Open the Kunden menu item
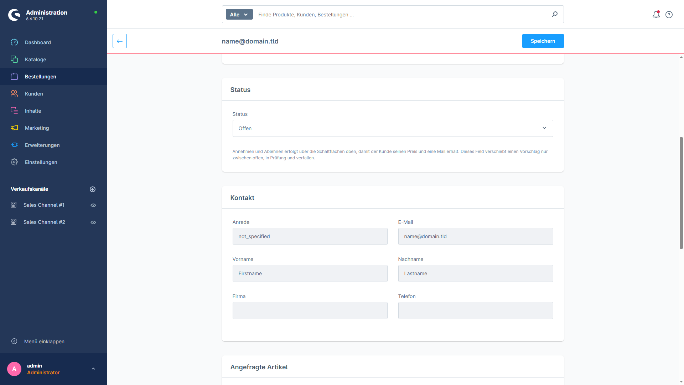 click(53, 94)
